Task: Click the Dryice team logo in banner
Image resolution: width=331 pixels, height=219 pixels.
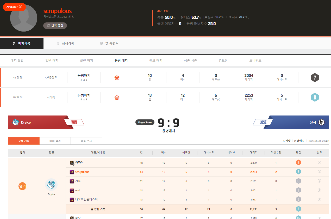Action: 16,122
